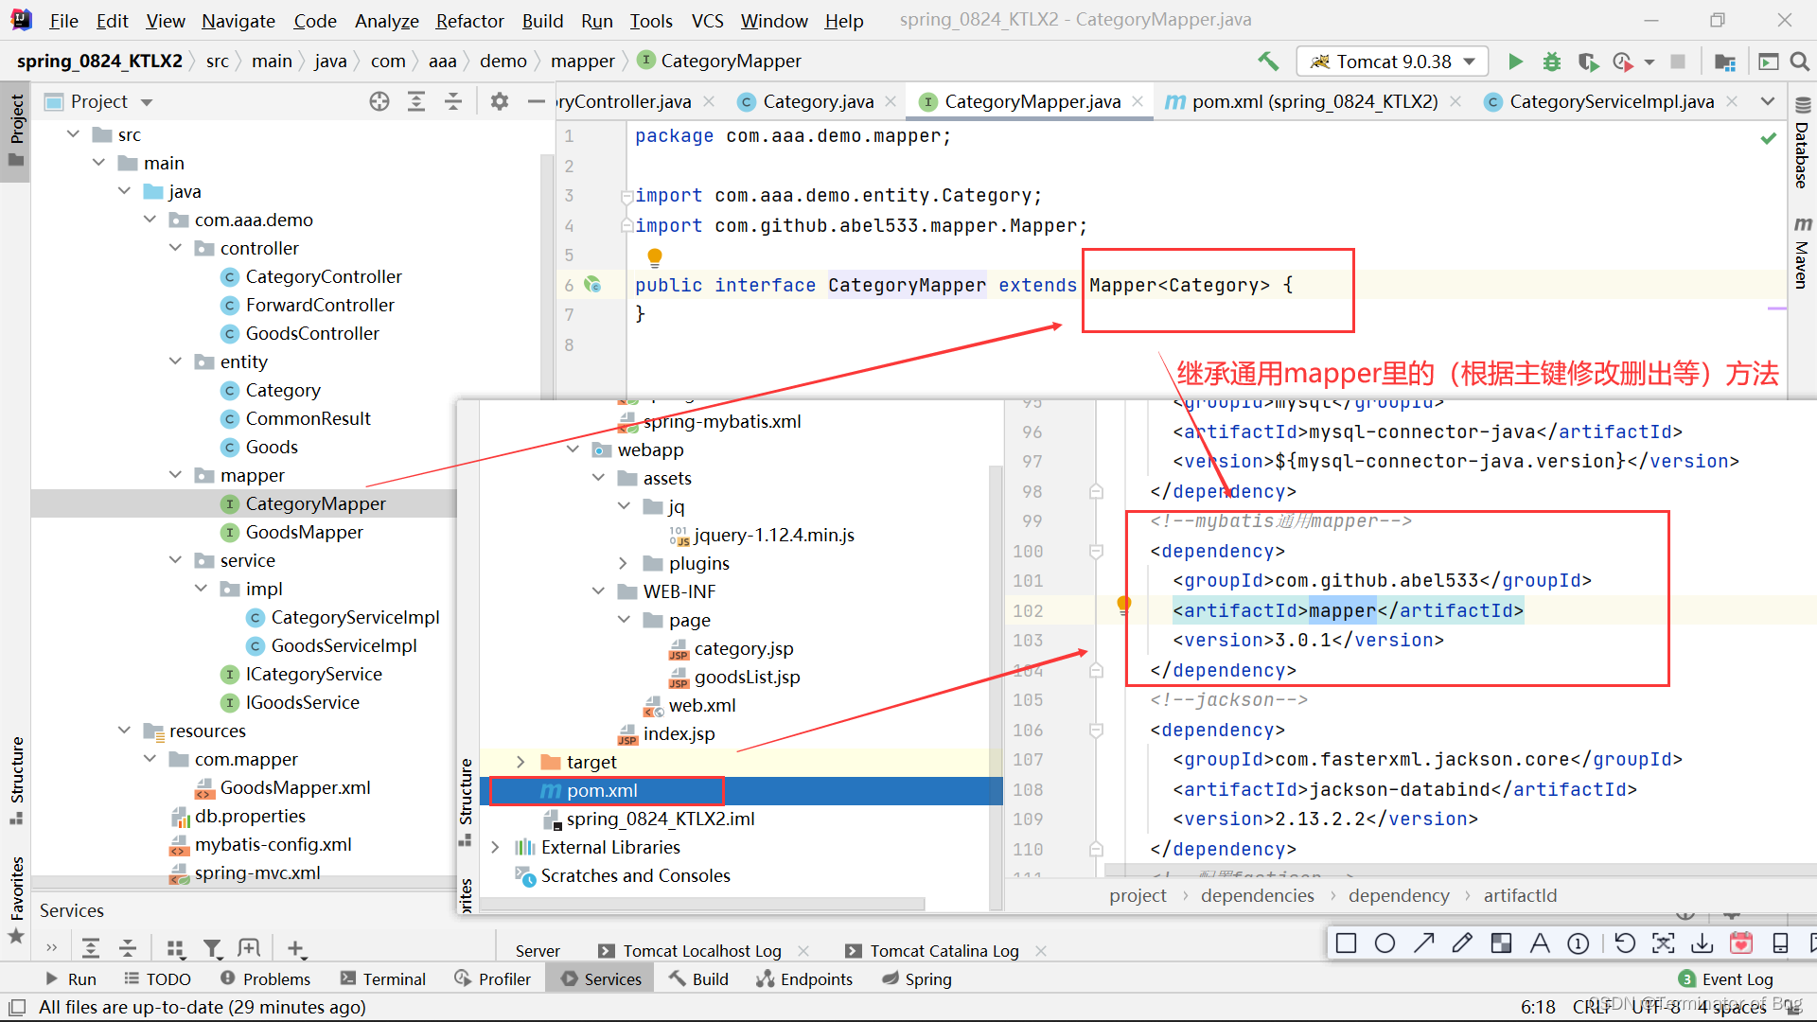Click the Collapse All icon in Project panel

click(453, 101)
